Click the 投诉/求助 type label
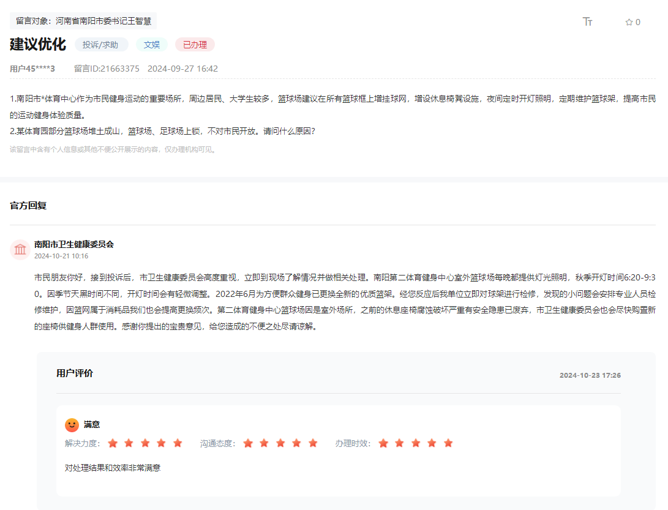Viewport: 668px width, 510px height. pyautogui.click(x=103, y=44)
